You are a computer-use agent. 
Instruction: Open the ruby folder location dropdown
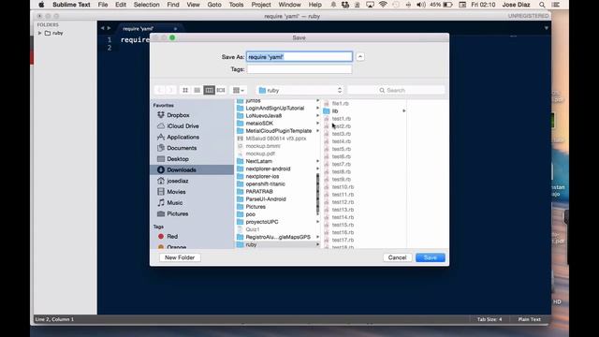tap(299, 90)
